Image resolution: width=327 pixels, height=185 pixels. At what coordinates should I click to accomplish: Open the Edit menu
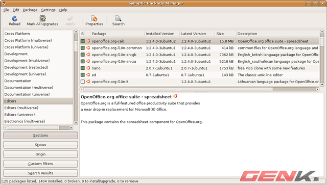click(x=16, y=10)
